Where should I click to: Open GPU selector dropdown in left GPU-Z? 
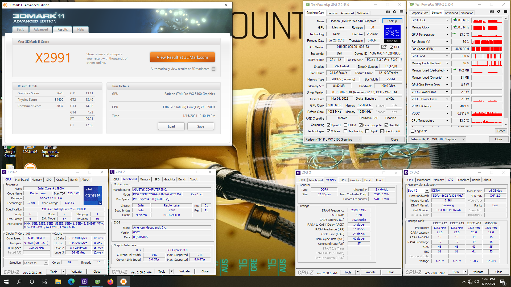tap(333, 140)
